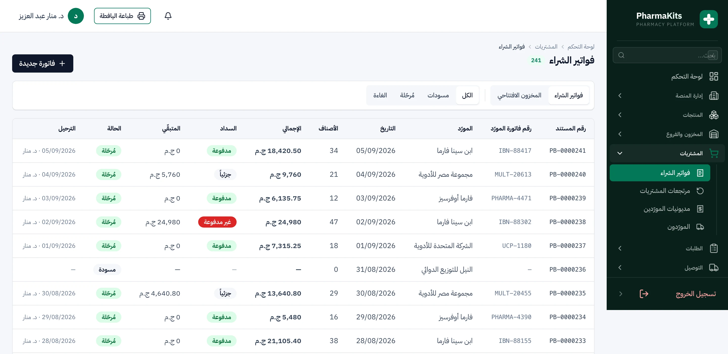Viewport: 728px width, 354px height.
Task: Click the returns arrow icon for مرتجعات المشتريات
Action: [700, 191]
